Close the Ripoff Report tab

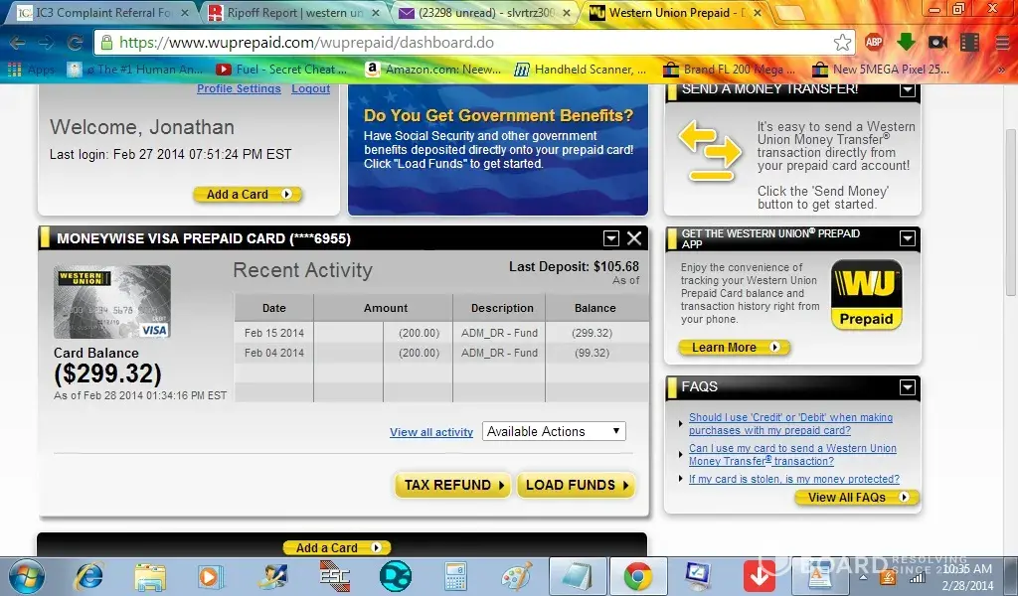pyautogui.click(x=375, y=13)
